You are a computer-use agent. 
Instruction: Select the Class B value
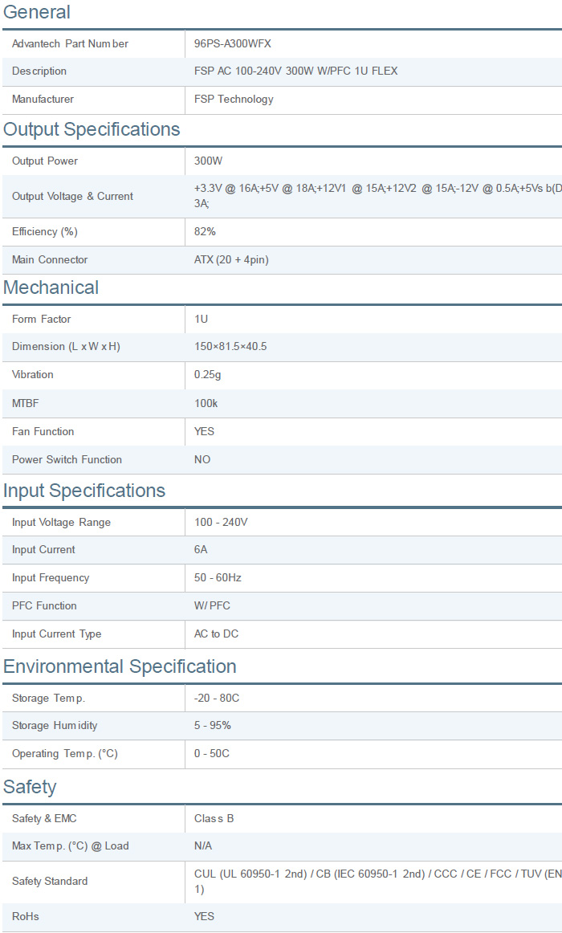tap(214, 819)
